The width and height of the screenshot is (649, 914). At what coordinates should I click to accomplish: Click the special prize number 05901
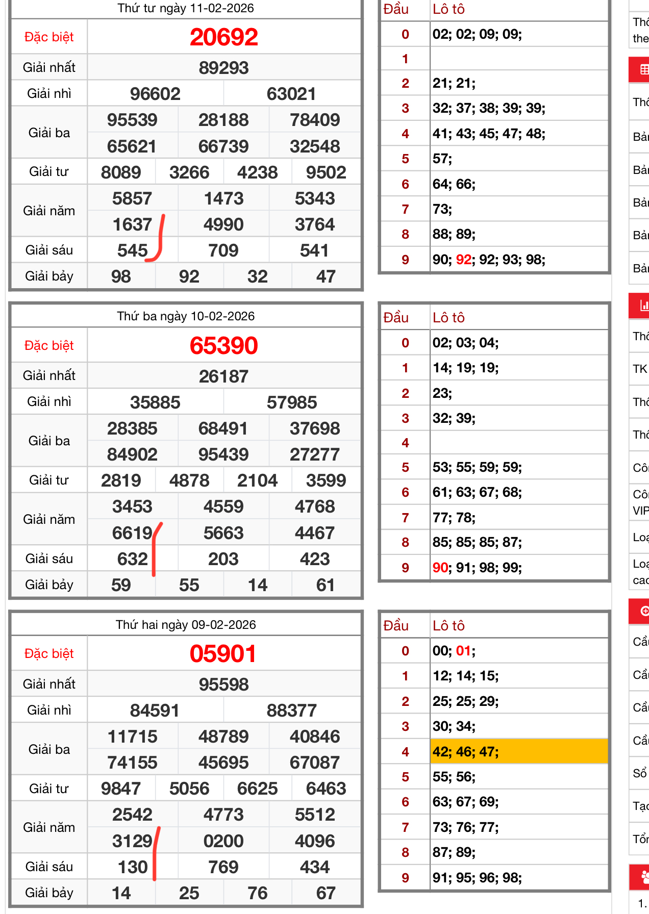point(223,654)
